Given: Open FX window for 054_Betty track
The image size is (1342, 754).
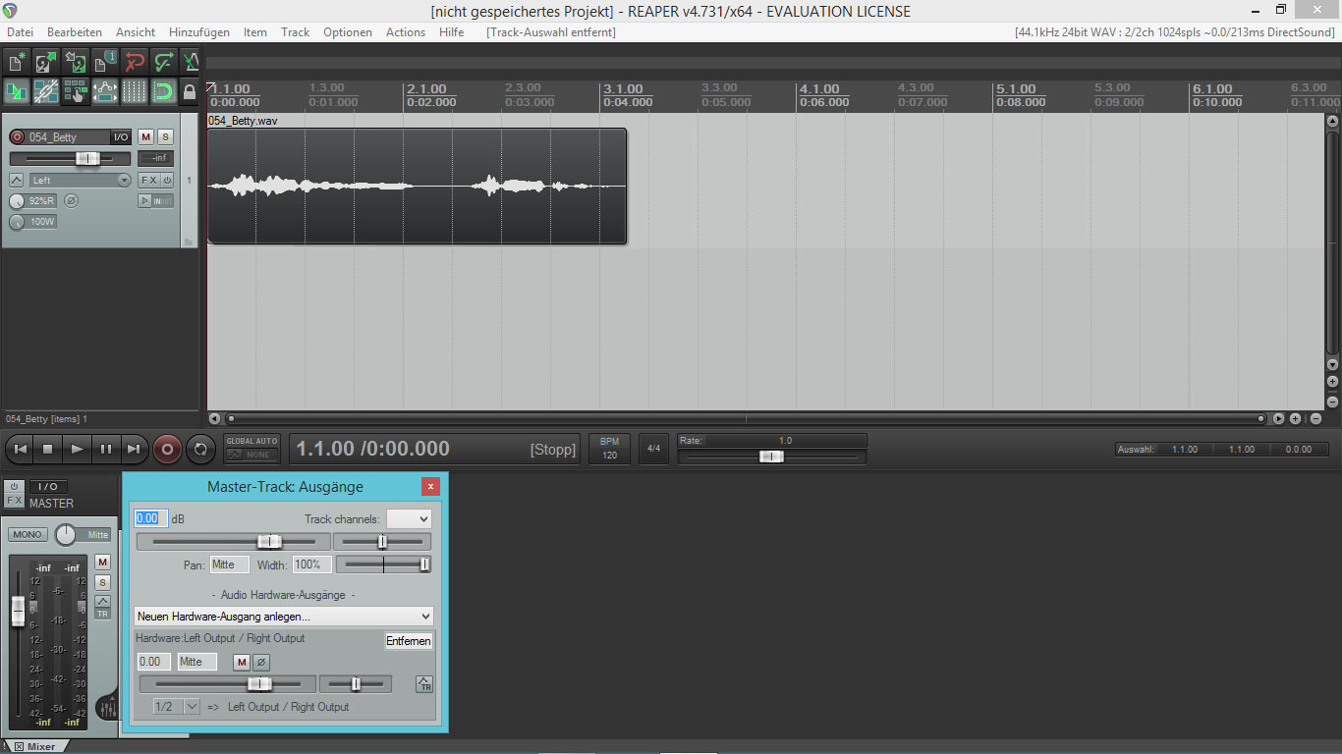Looking at the screenshot, I should coord(148,181).
